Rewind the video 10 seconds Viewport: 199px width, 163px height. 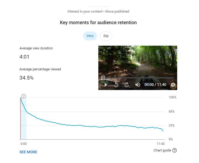click(x=116, y=85)
